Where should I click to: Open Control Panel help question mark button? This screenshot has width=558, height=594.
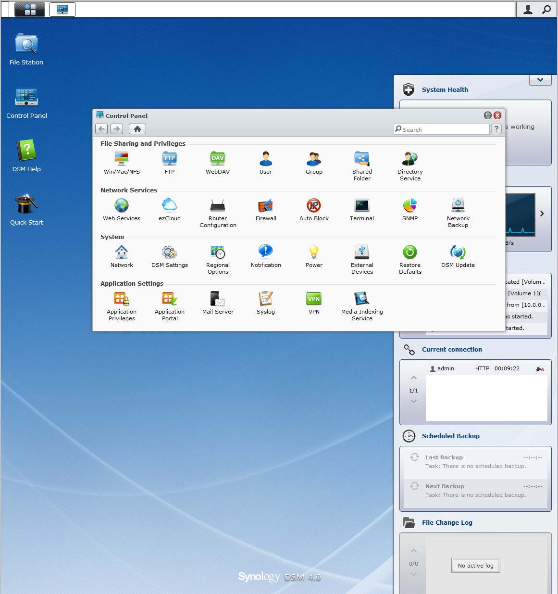click(496, 129)
